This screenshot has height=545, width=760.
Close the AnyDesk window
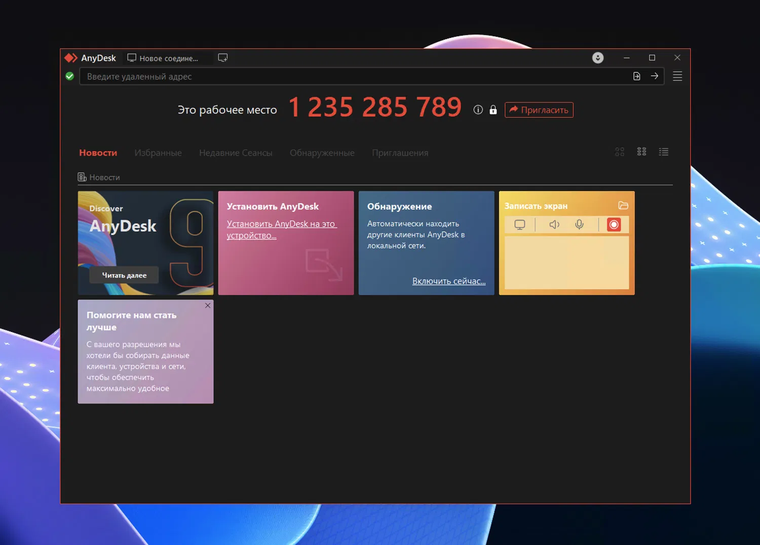pos(677,58)
